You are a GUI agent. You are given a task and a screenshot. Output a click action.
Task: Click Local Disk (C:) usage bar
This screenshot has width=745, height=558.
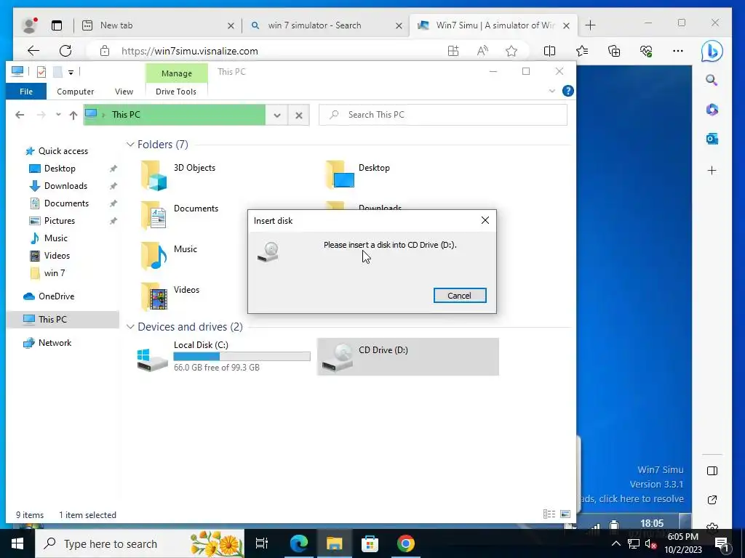point(242,356)
